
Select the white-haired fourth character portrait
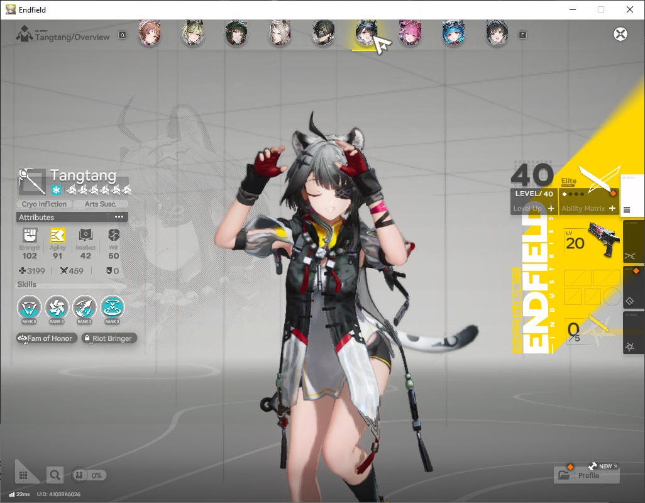[280, 33]
